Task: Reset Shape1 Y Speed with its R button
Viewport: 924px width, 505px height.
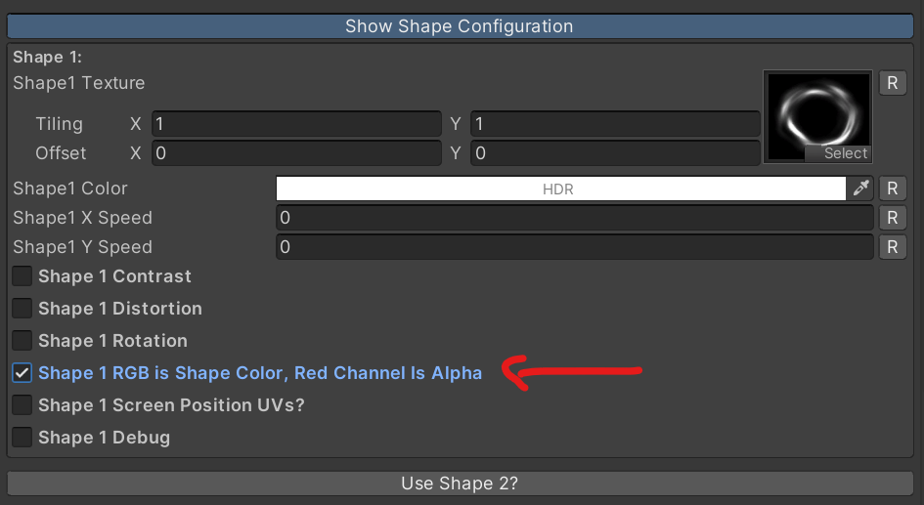Action: click(x=892, y=246)
